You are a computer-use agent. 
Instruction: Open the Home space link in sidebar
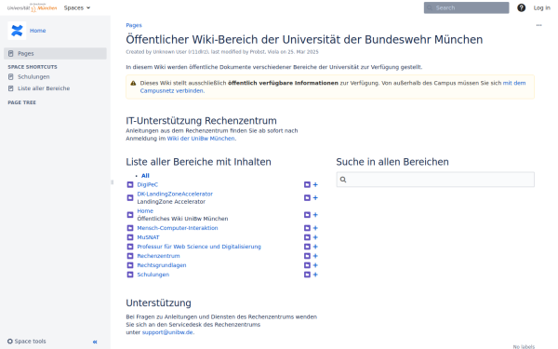tap(38, 31)
